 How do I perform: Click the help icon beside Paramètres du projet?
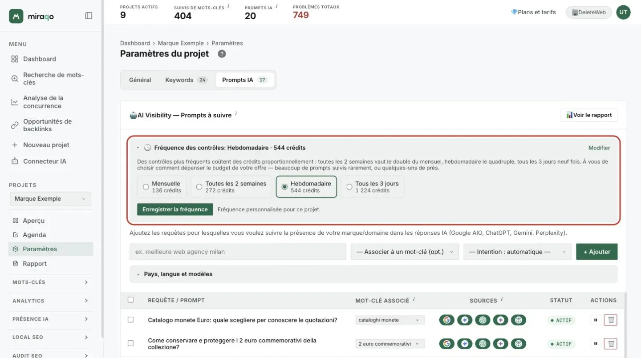point(222,54)
